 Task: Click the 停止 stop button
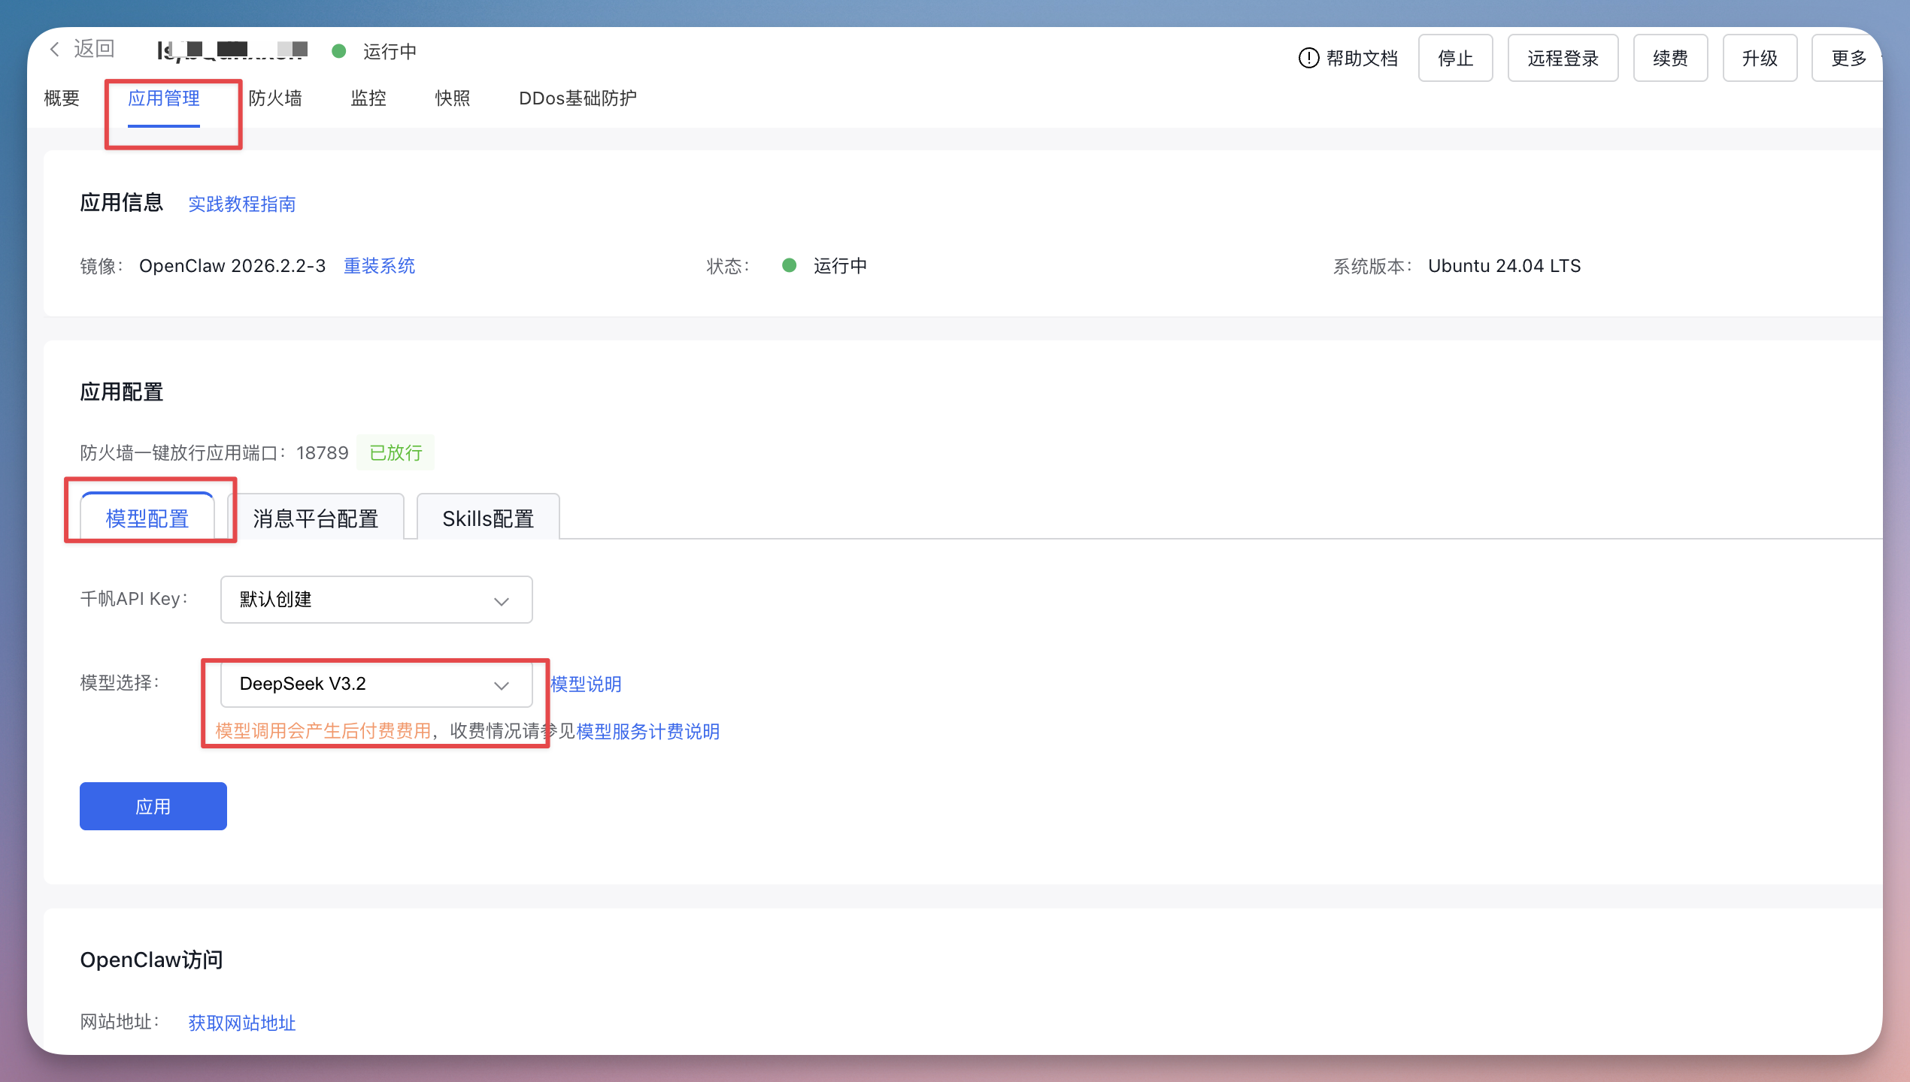click(1455, 57)
